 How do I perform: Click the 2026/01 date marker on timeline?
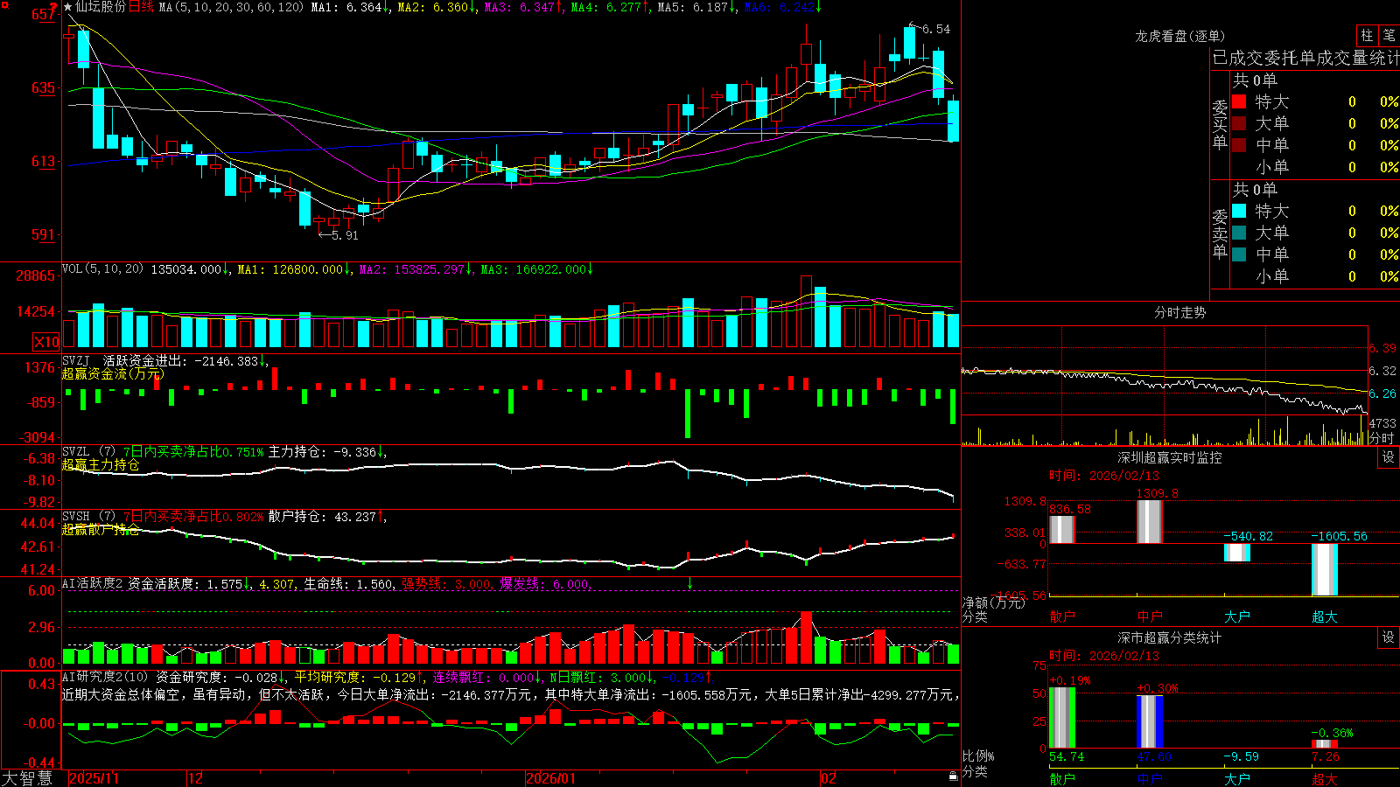point(550,778)
